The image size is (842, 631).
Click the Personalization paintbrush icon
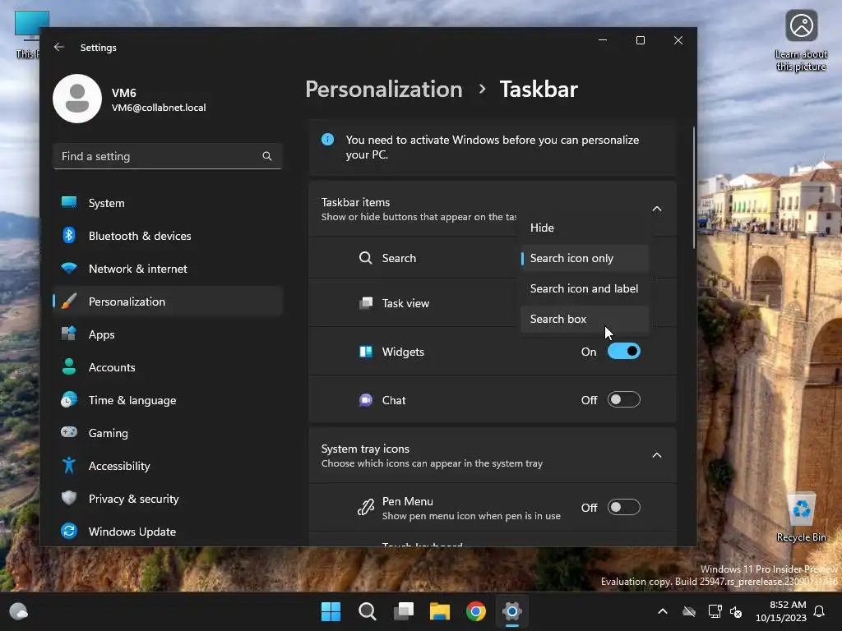69,301
